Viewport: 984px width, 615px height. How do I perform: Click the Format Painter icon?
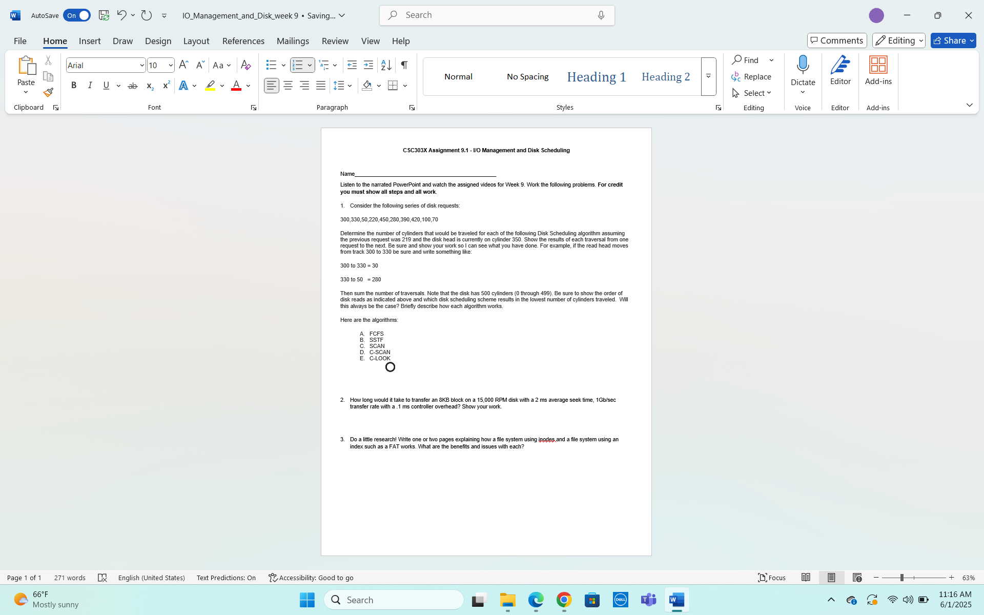click(48, 93)
